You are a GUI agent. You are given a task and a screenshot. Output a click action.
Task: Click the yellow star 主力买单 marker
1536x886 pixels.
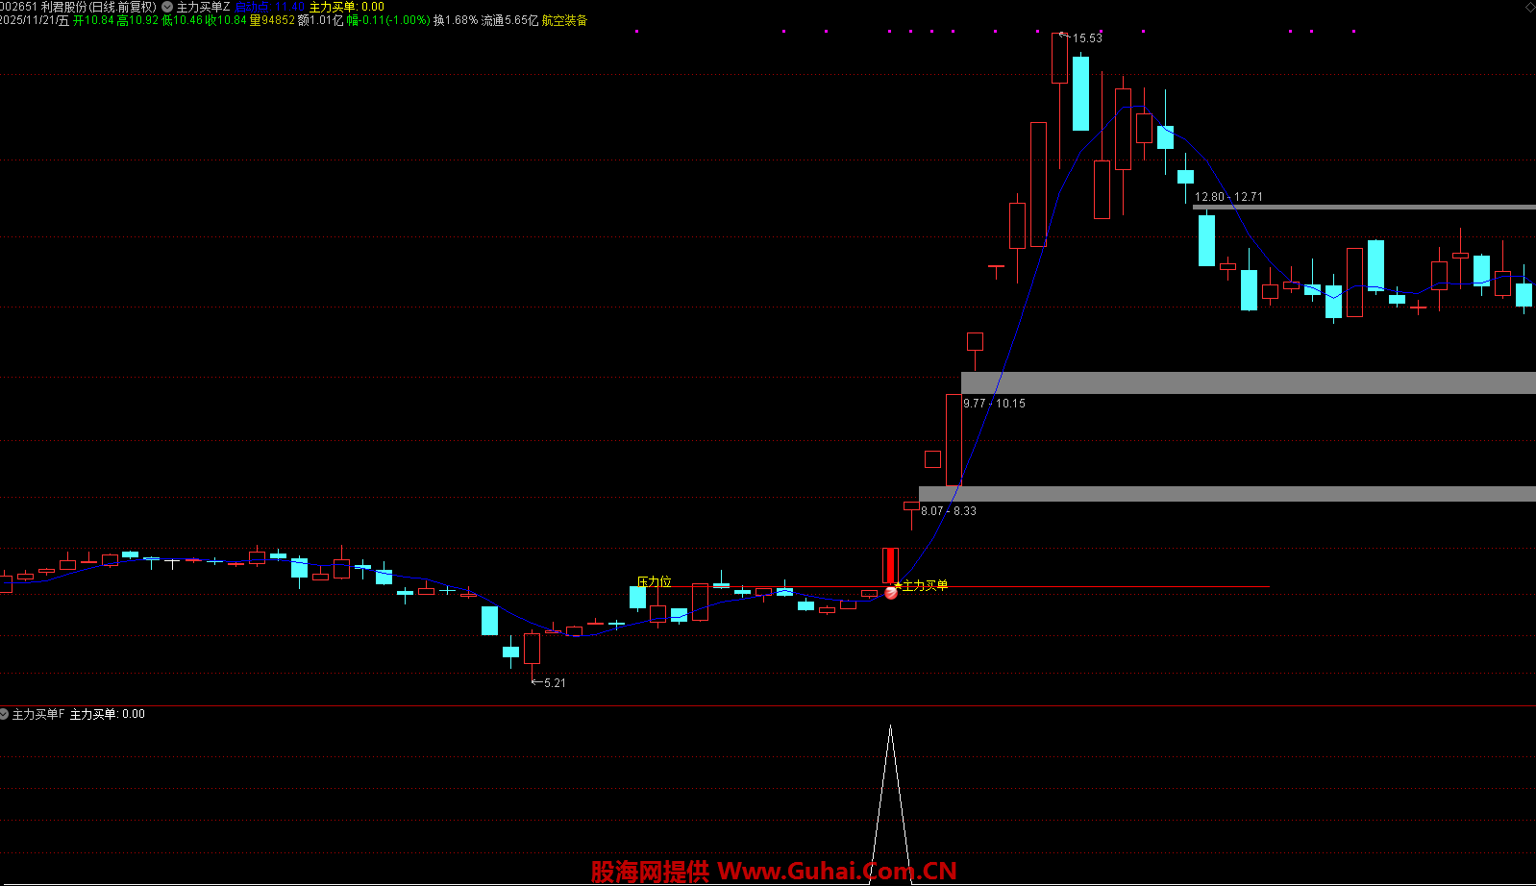[898, 584]
